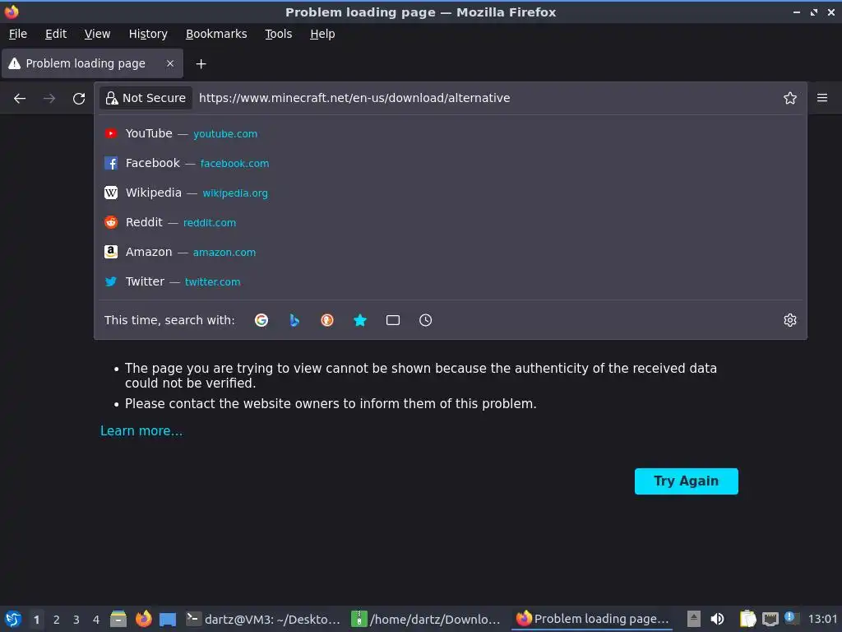Switch to workspace 2
The width and height of the screenshot is (842, 632).
click(x=57, y=620)
